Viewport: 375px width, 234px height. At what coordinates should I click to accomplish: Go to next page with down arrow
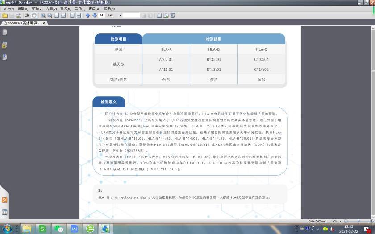point(95,16)
